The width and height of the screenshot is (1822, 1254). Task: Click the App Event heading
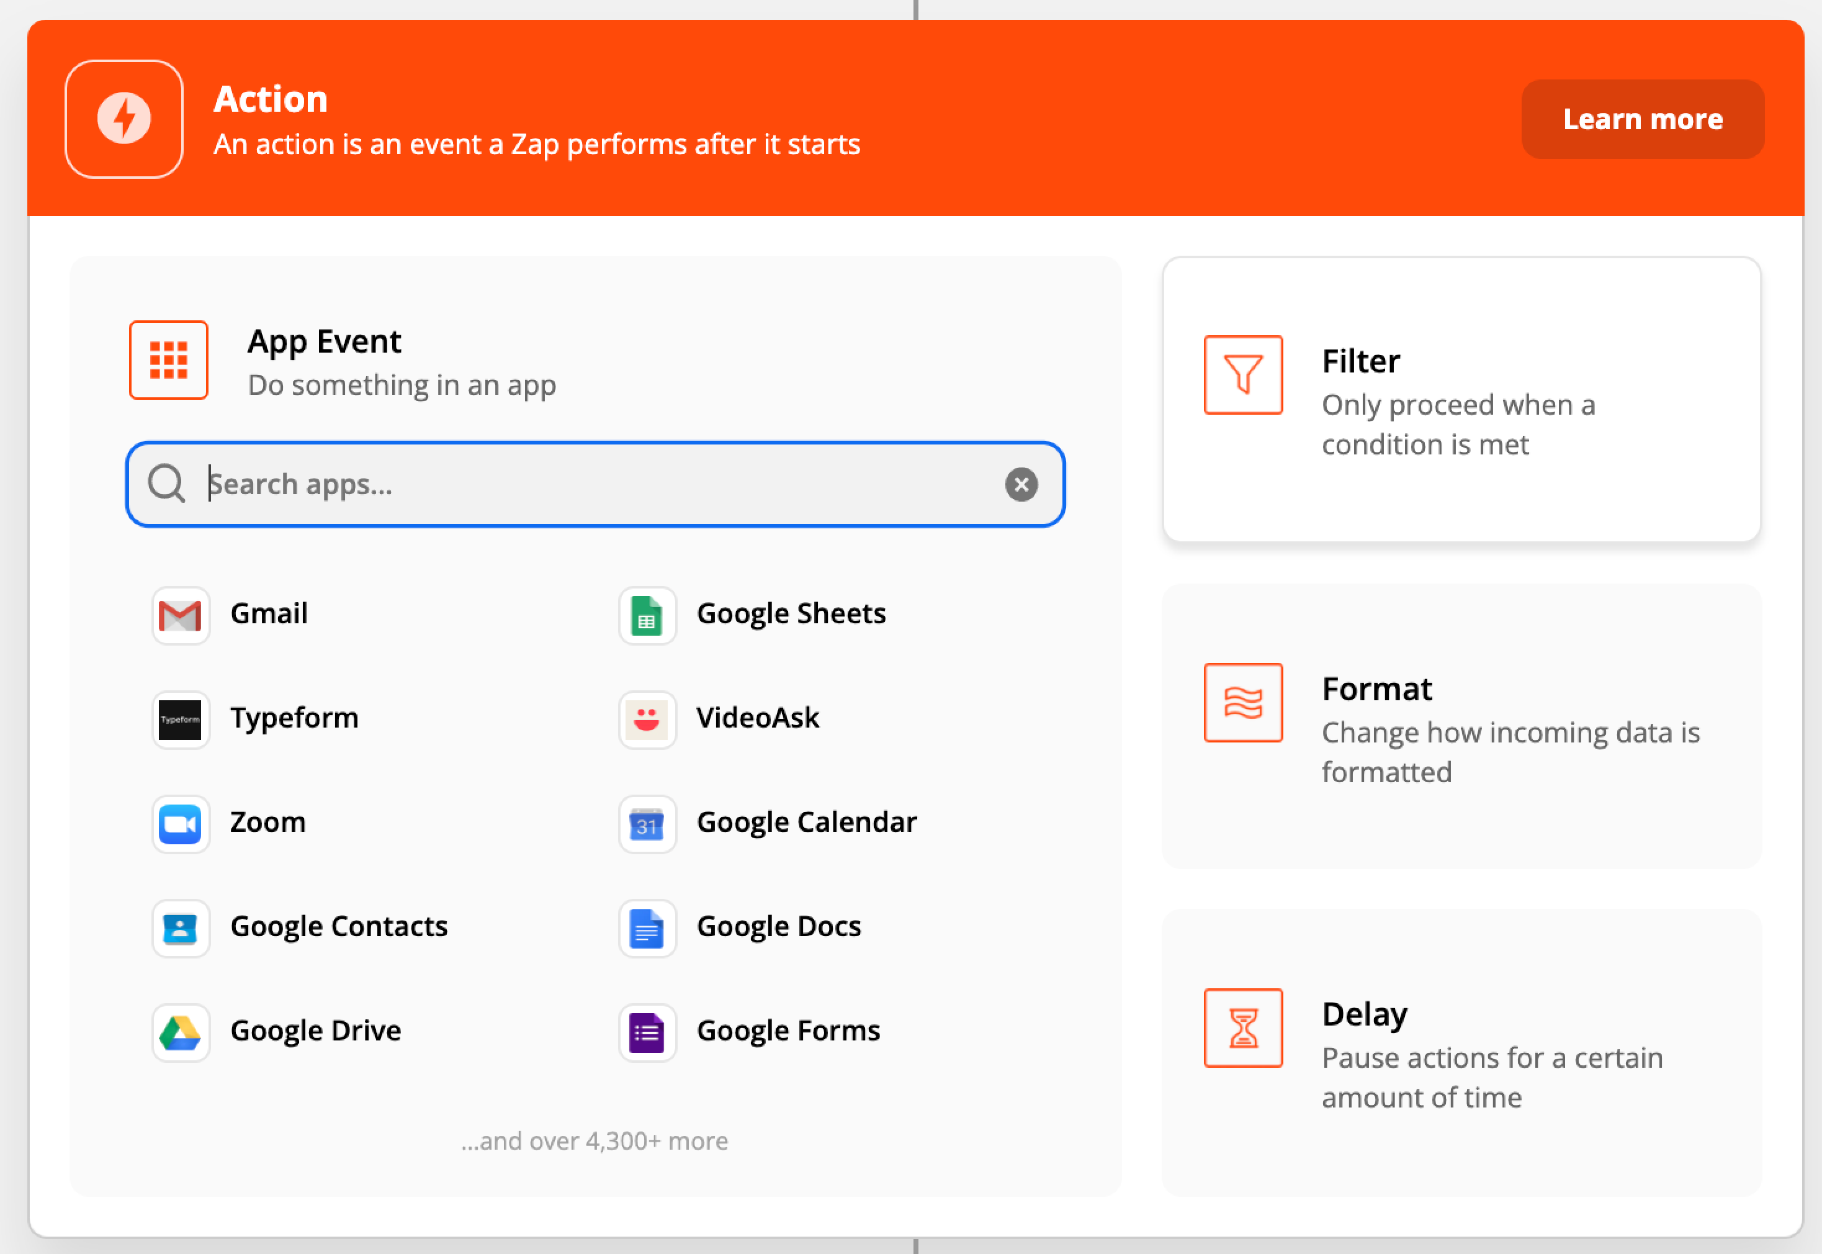click(325, 342)
